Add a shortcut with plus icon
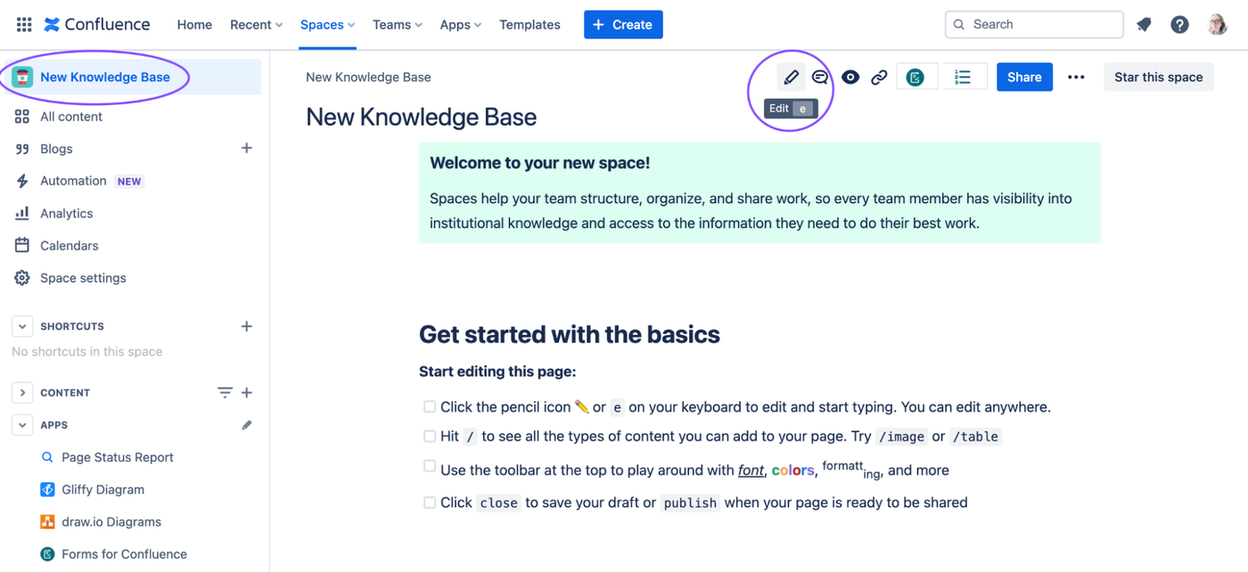Viewport: 1248px width, 572px height. [x=247, y=326]
